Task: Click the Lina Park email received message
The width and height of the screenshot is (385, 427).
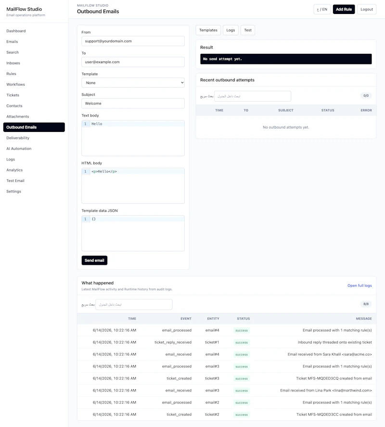Action: (326, 390)
